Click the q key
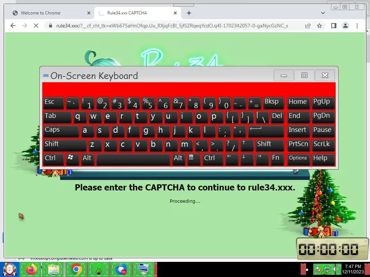 tap(80, 117)
